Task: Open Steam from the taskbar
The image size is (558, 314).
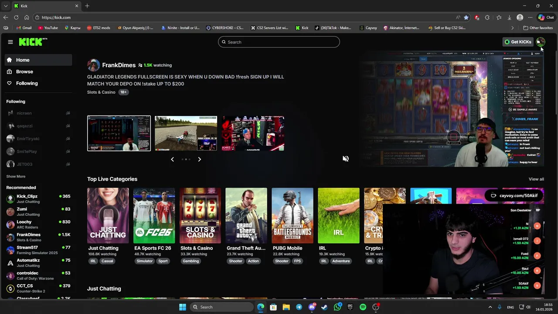Action: [x=324, y=307]
